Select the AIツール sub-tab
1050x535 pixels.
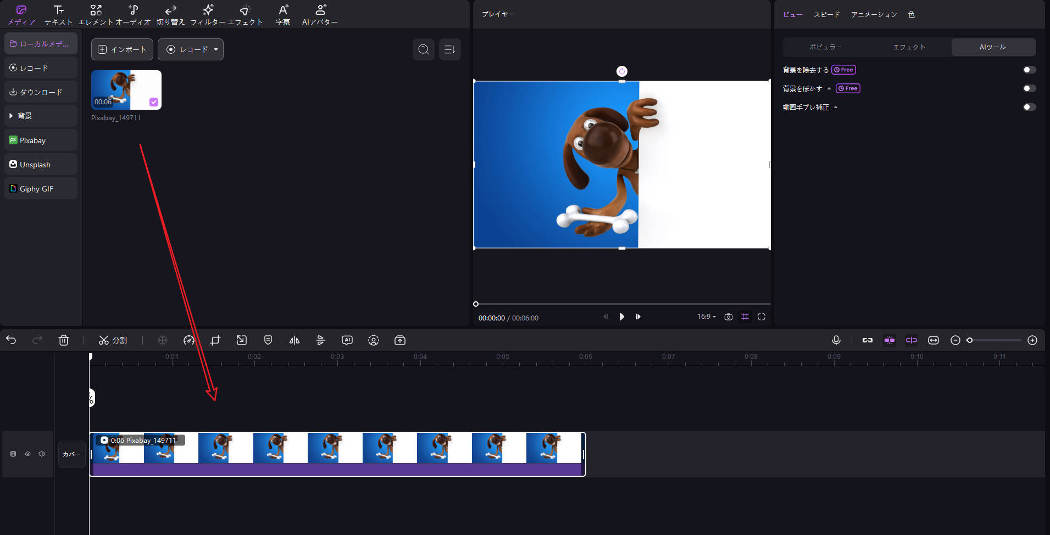993,47
